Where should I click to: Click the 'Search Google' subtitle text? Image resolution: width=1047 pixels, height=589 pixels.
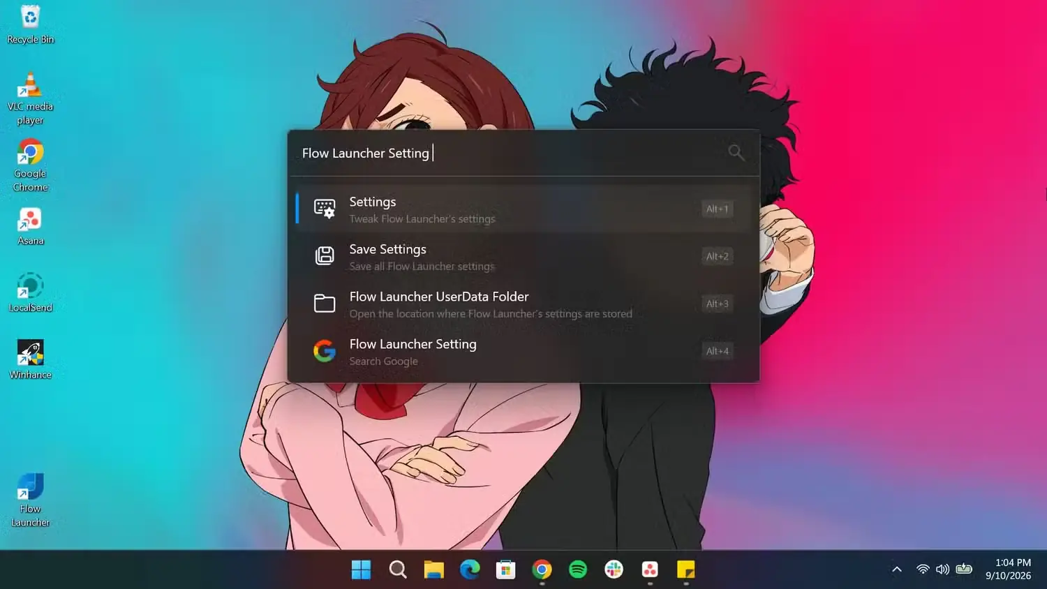point(383,361)
